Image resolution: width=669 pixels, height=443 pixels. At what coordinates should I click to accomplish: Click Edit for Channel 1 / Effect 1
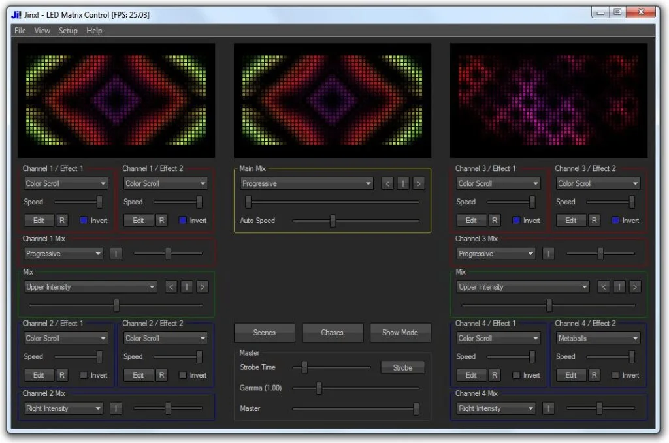tap(39, 221)
